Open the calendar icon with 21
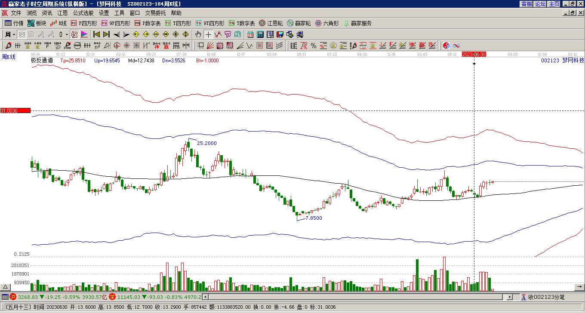 [x=250, y=34]
